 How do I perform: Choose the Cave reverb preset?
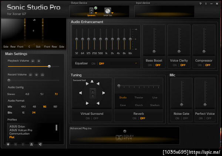(x=123, y=105)
